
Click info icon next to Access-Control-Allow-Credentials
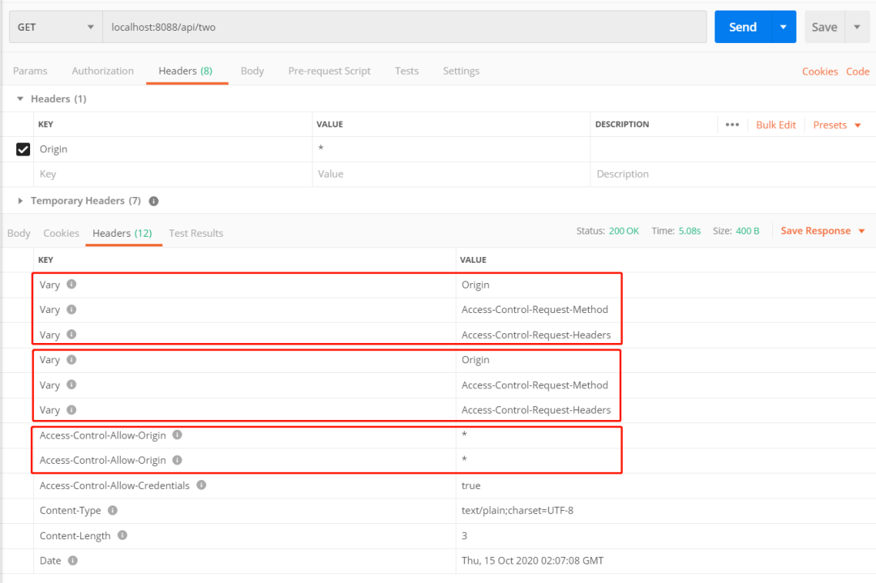pyautogui.click(x=201, y=485)
